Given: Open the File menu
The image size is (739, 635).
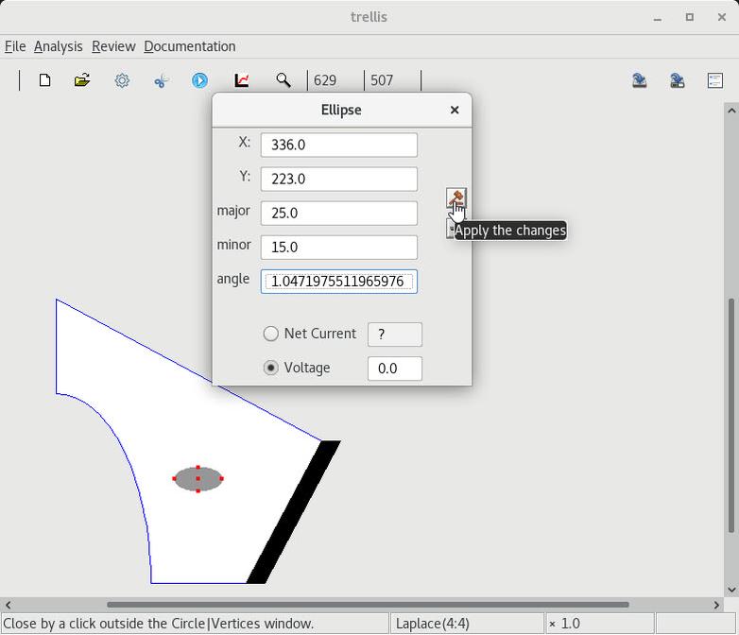Looking at the screenshot, I should point(15,46).
